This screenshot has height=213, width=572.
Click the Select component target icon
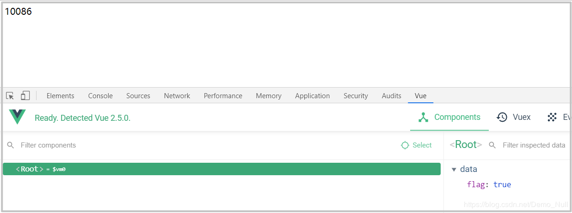tap(405, 145)
